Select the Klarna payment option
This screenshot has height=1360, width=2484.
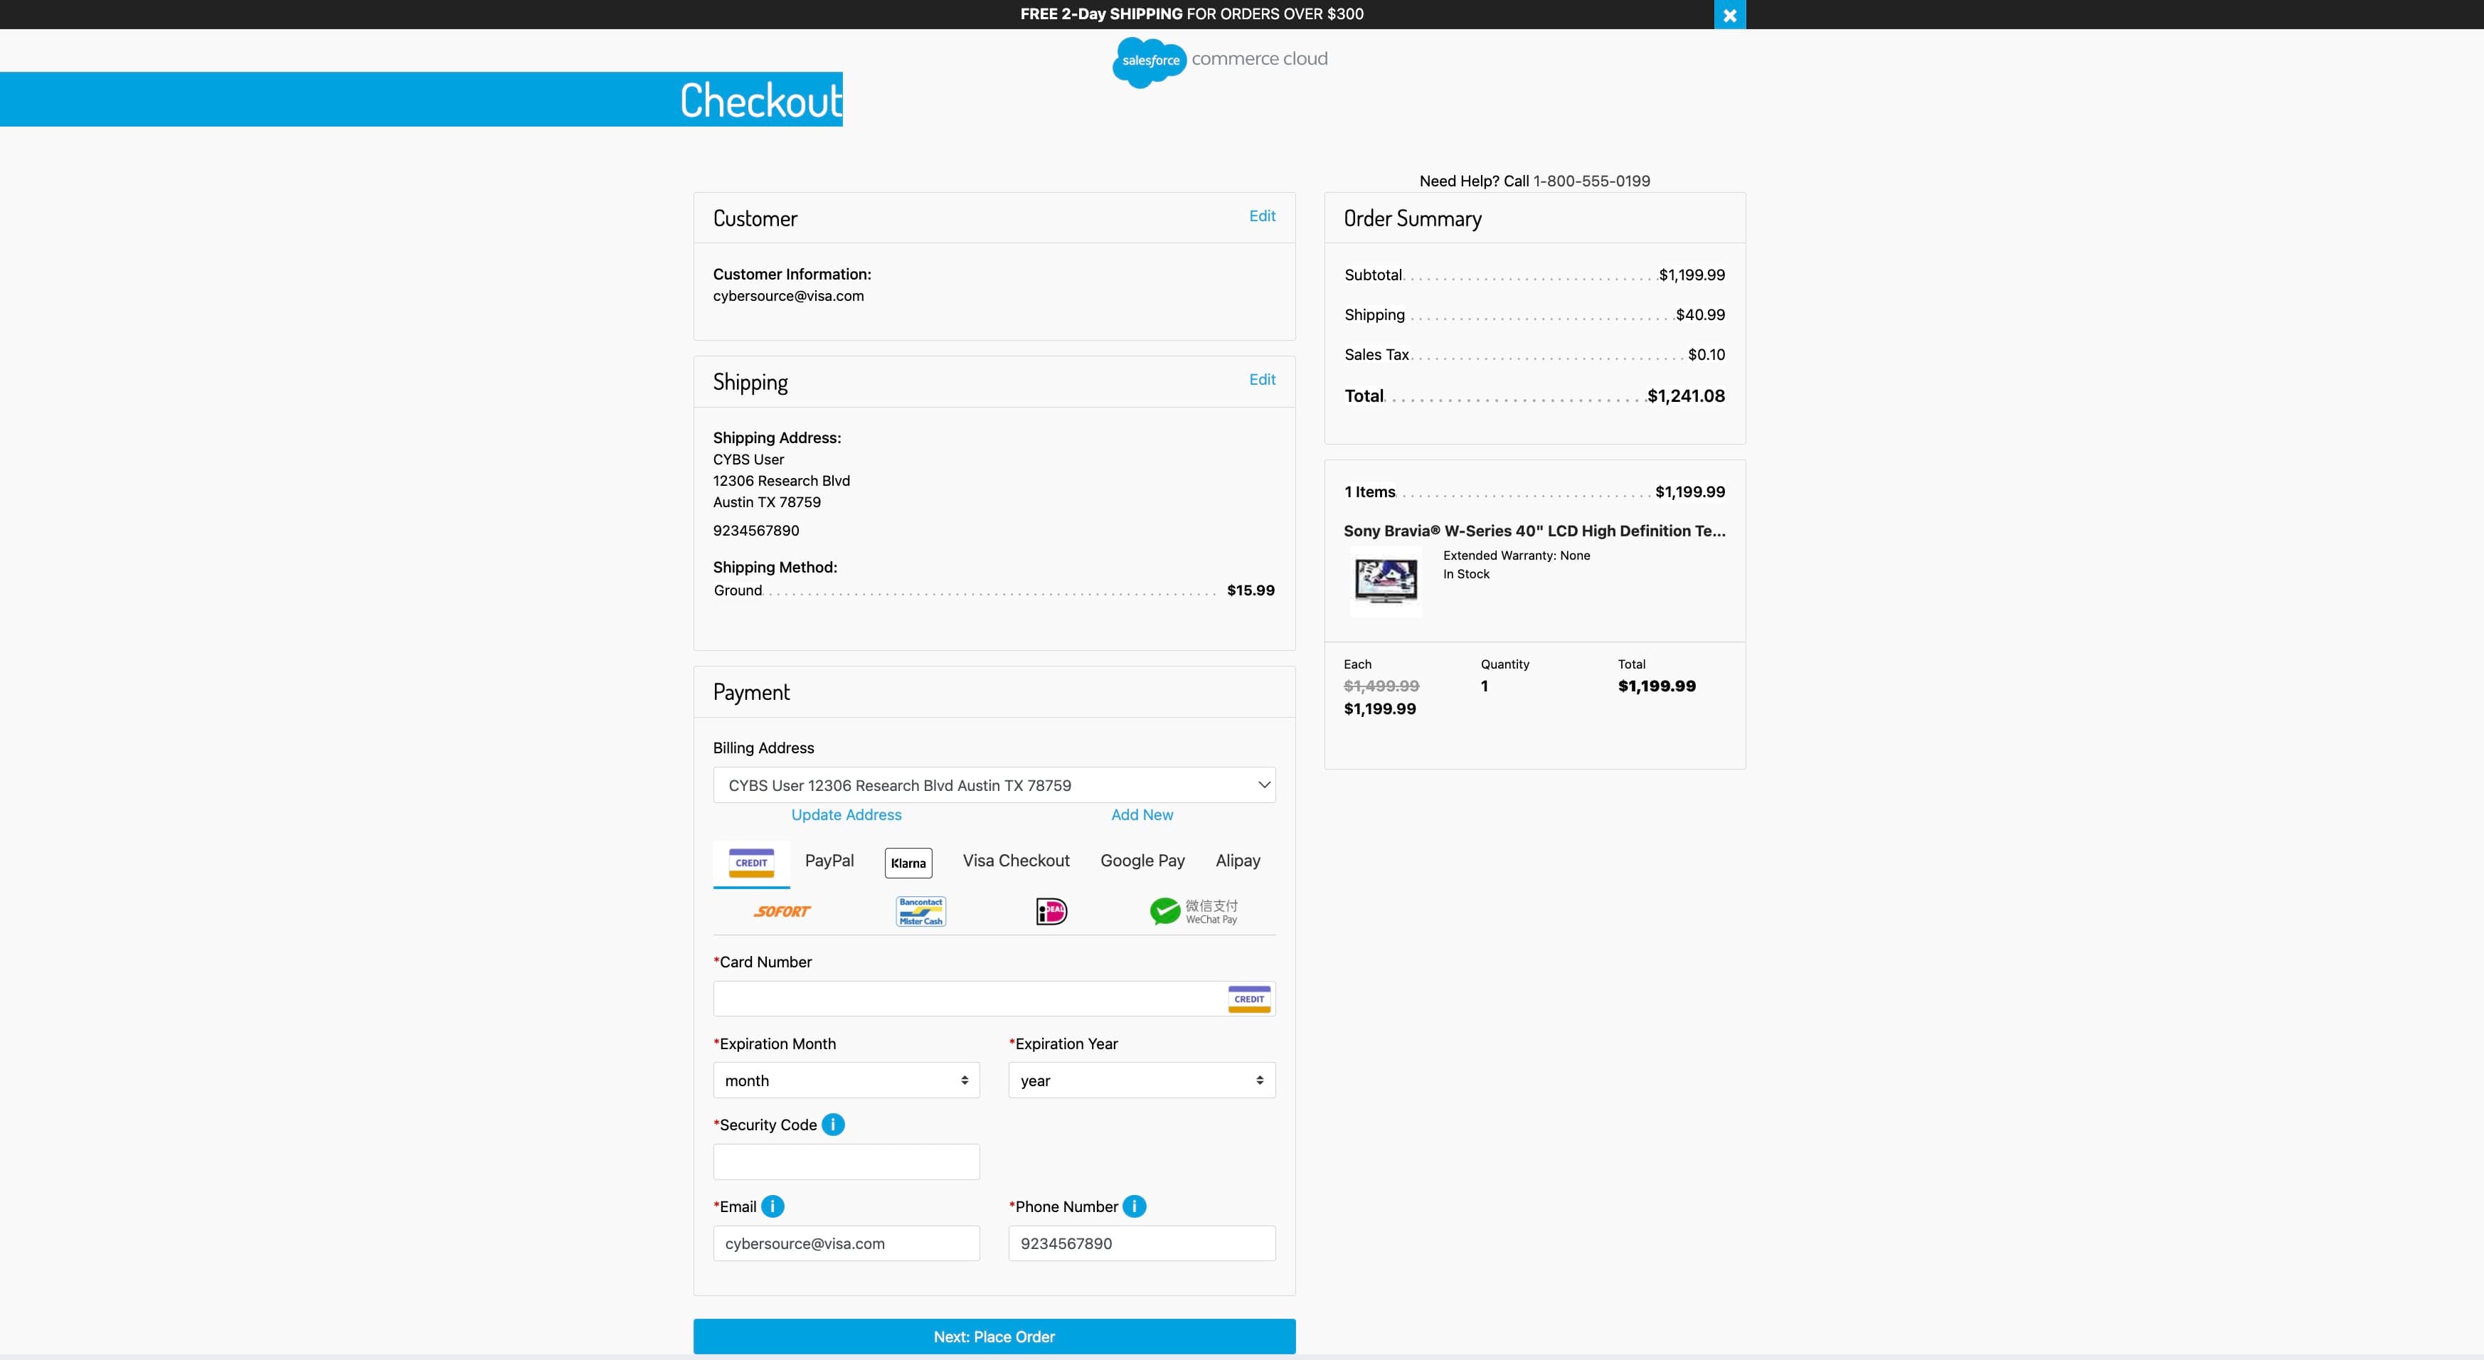pyautogui.click(x=908, y=864)
